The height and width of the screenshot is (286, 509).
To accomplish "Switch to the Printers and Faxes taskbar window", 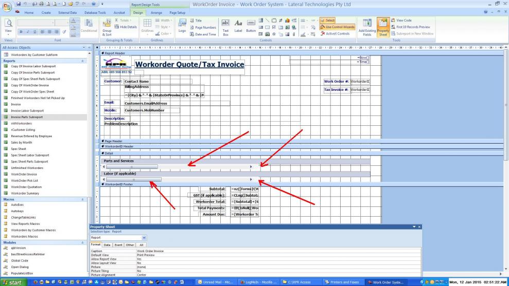I will coord(343,282).
